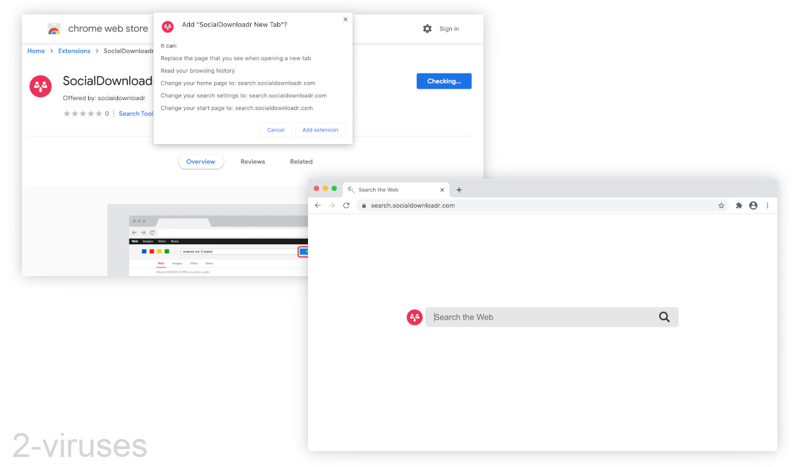Click the 'Read your browsing history' permission text
Image resolution: width=800 pixels, height=467 pixels.
pos(198,71)
